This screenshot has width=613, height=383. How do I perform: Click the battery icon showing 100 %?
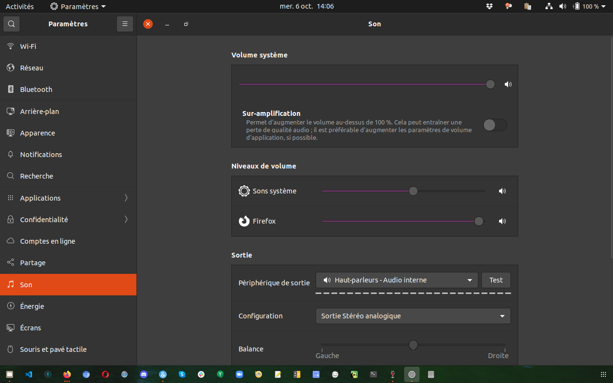pyautogui.click(x=577, y=6)
